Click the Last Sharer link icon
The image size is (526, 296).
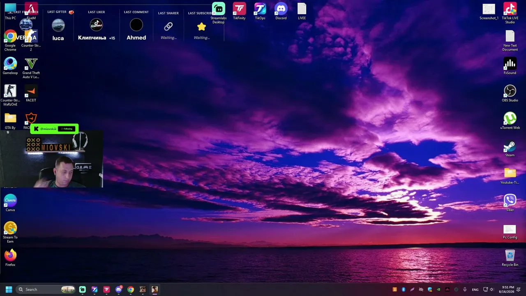tap(168, 26)
